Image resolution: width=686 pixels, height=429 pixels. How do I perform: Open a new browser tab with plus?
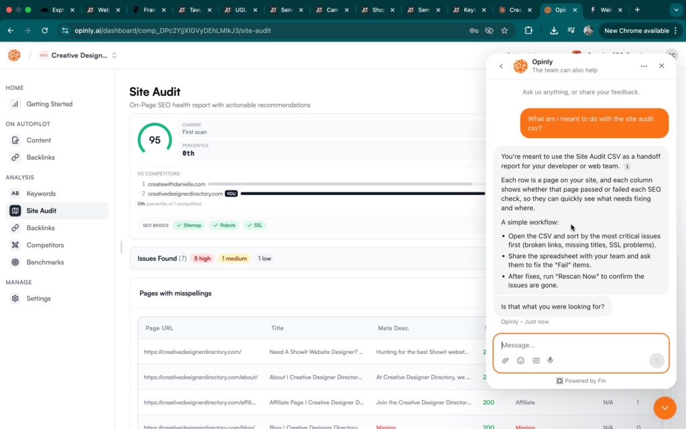pyautogui.click(x=637, y=9)
